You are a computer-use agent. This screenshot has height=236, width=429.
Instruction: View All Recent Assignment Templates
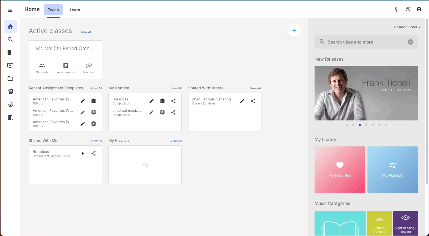pos(96,88)
